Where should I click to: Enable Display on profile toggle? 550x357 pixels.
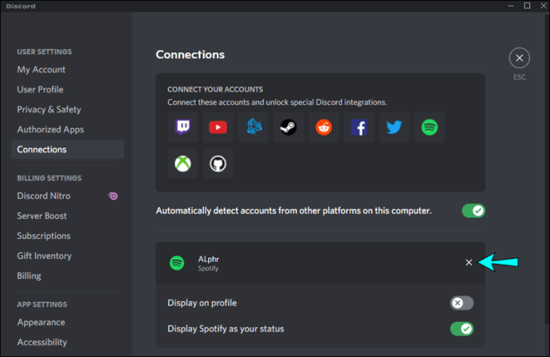tap(462, 303)
